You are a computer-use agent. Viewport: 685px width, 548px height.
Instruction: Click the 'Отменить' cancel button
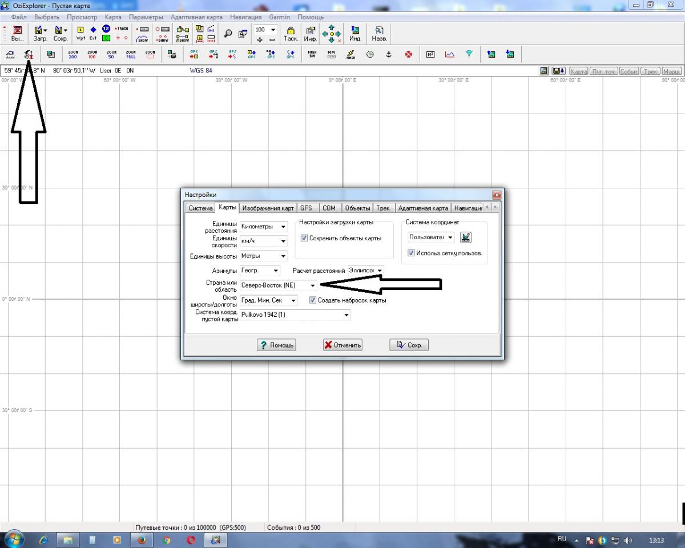tap(342, 345)
